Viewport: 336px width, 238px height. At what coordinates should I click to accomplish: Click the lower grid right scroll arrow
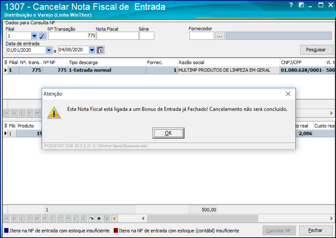331,218
